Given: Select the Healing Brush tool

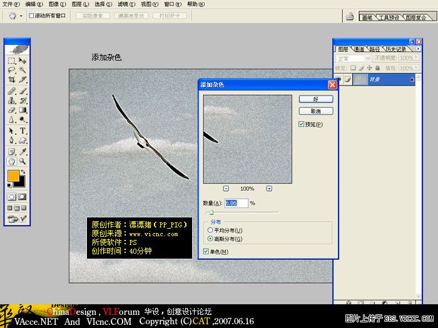Looking at the screenshot, I should tap(11, 91).
